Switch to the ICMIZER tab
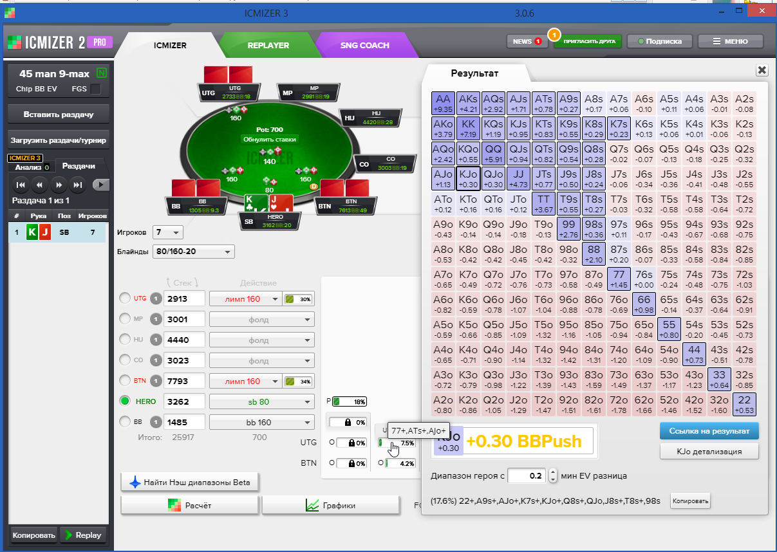 pos(170,46)
